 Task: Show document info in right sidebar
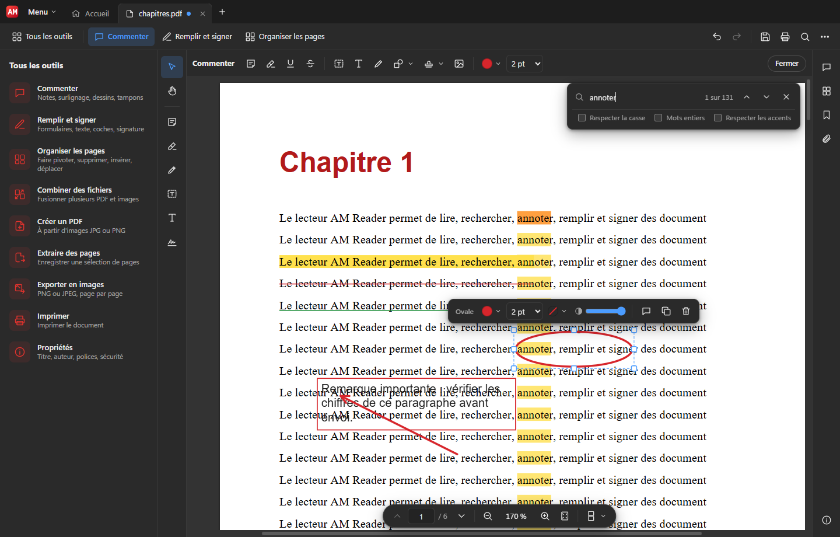coord(827,520)
